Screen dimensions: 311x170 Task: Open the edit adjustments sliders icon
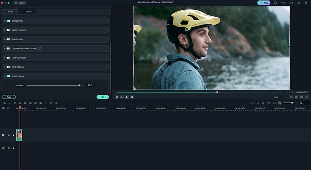click(x=56, y=103)
